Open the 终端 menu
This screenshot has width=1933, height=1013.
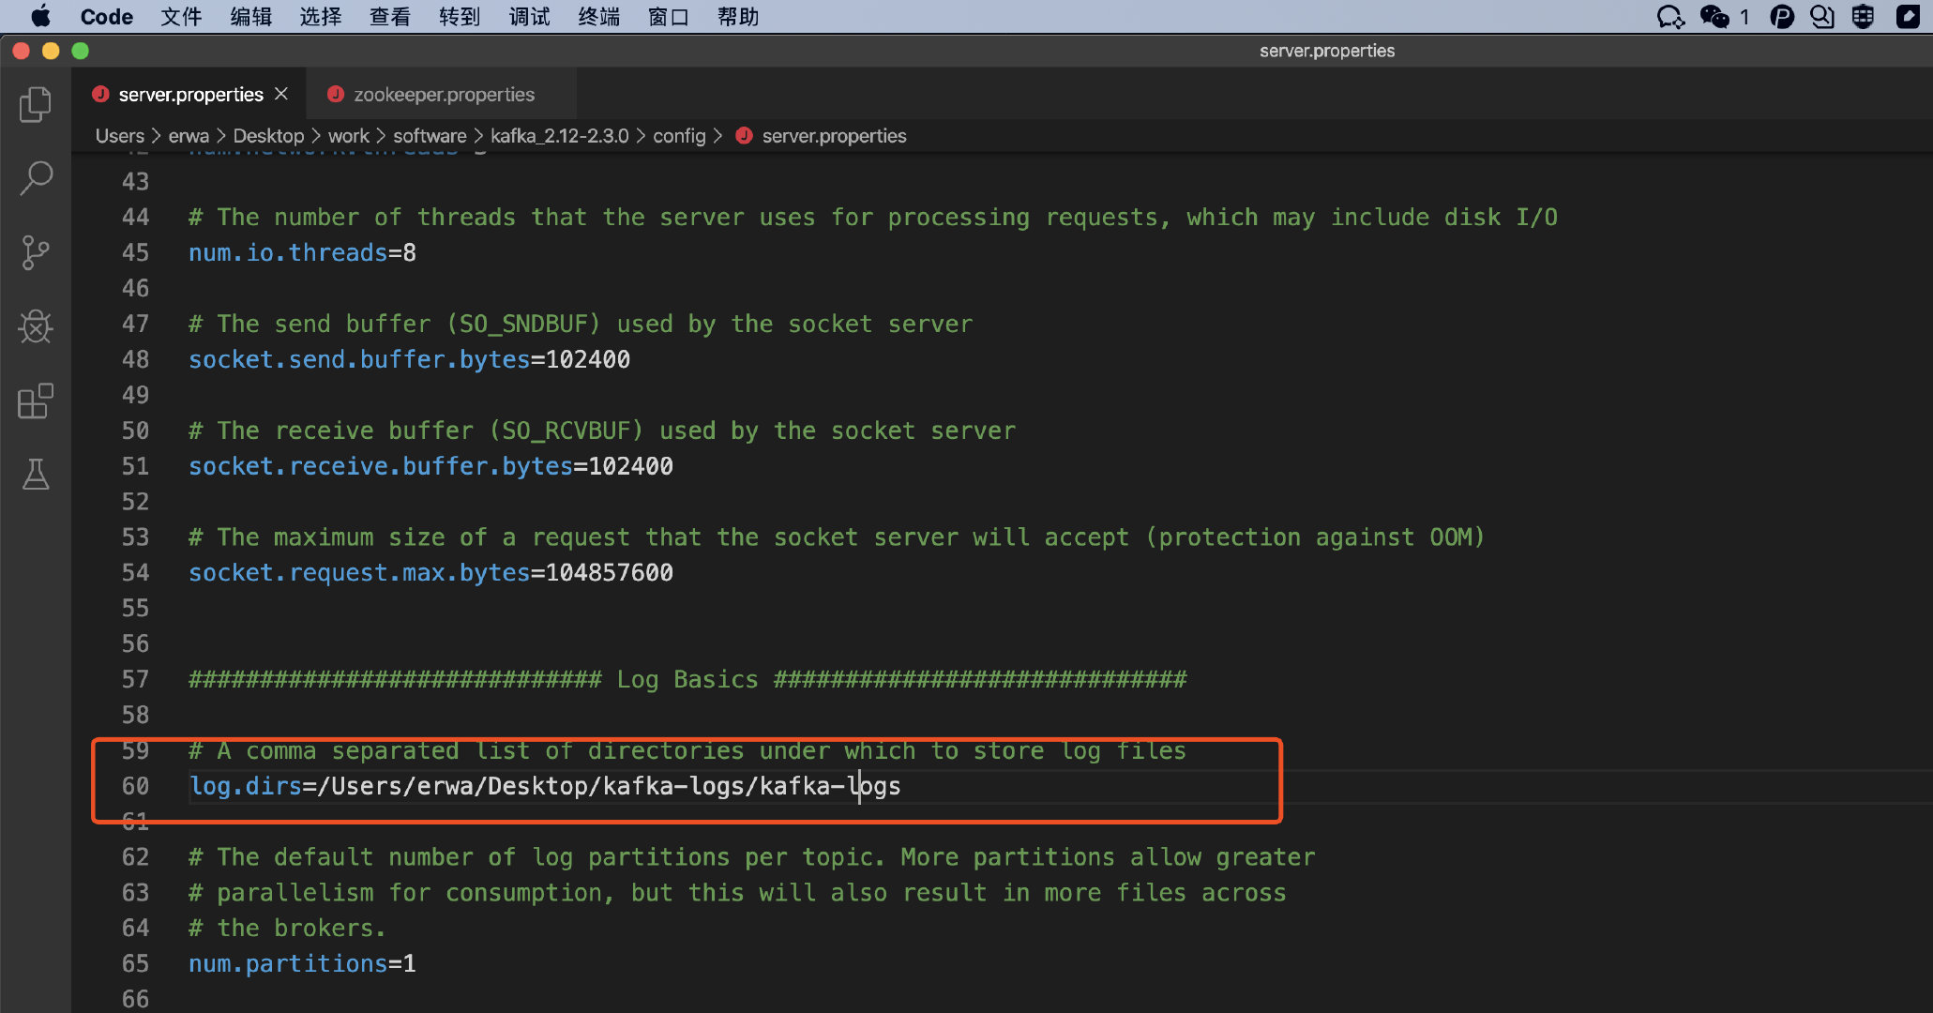click(598, 17)
